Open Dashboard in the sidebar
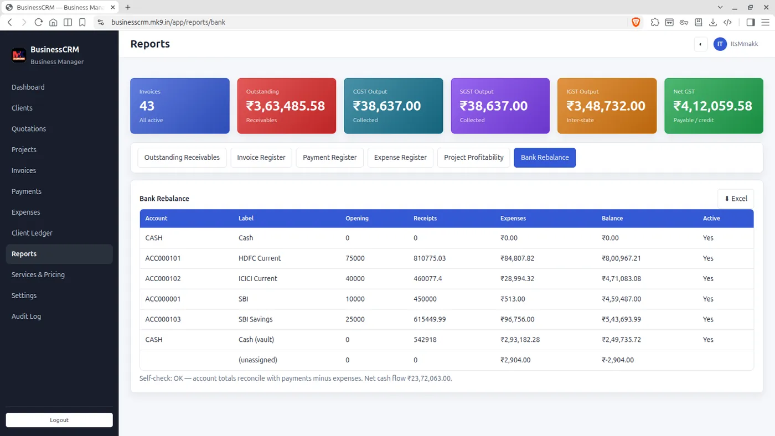The width and height of the screenshot is (775, 436). (x=59, y=87)
